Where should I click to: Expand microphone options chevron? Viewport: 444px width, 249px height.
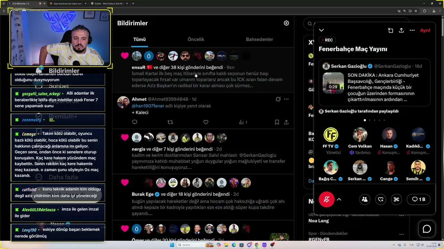tap(339, 199)
